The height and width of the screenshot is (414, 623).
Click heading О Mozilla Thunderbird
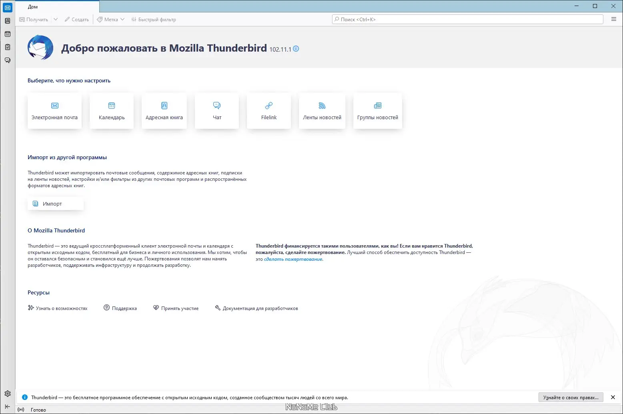[56, 230]
